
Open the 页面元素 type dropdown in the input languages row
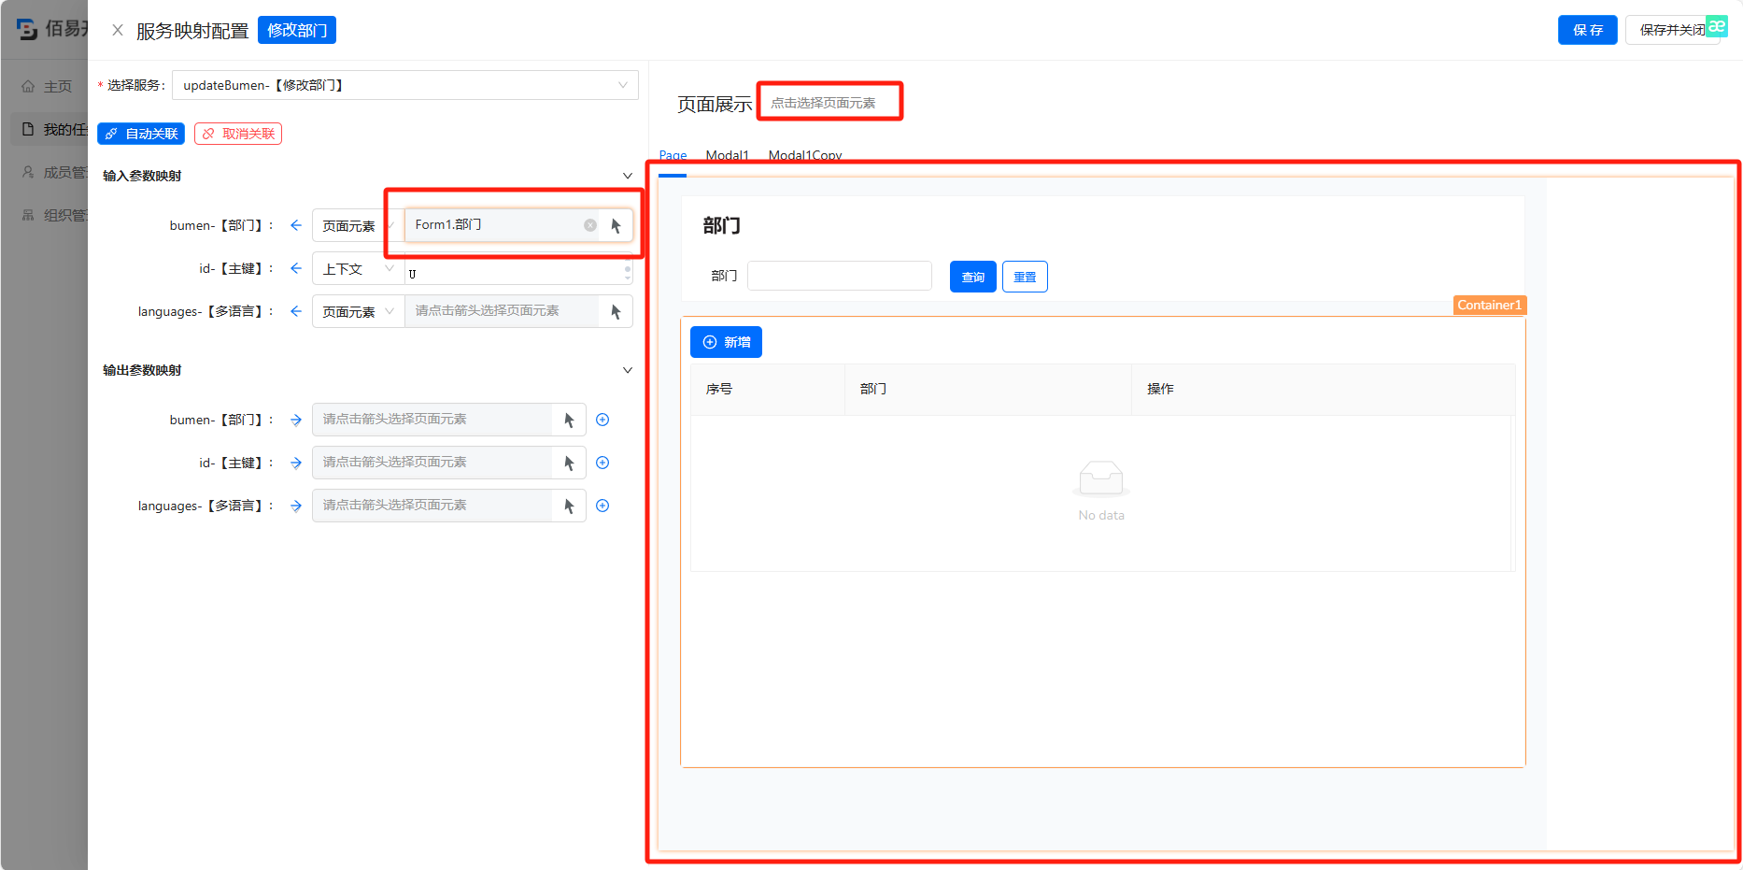click(358, 311)
